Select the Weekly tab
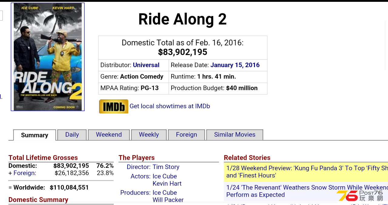The width and height of the screenshot is (388, 205). pyautogui.click(x=149, y=135)
